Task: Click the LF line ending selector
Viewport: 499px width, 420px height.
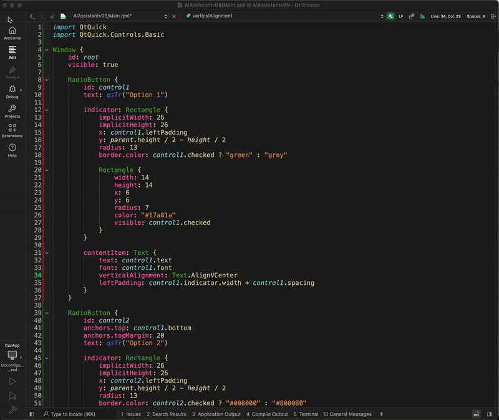Action: 401,16
